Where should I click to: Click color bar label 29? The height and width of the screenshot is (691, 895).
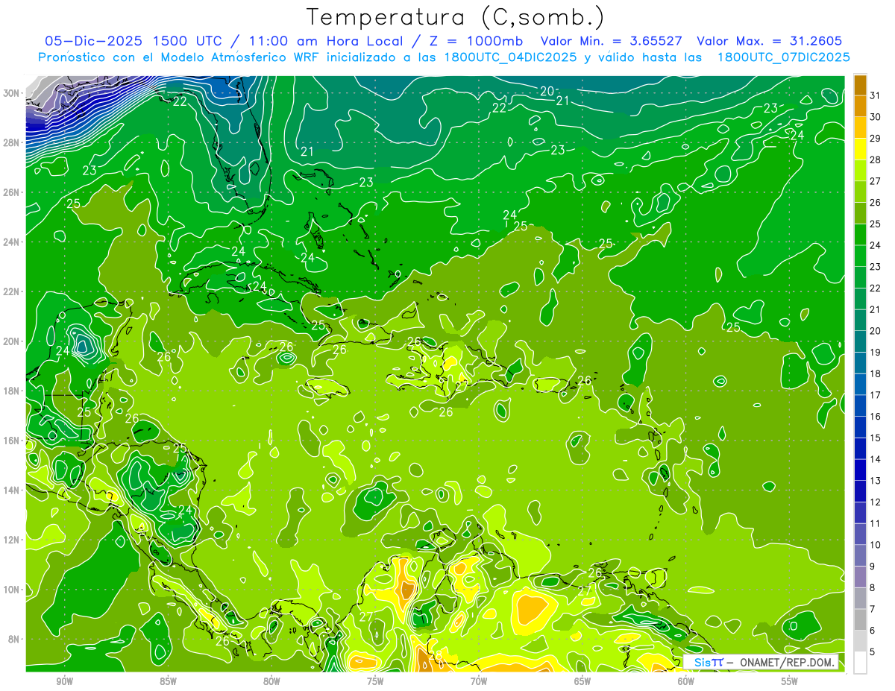point(876,139)
